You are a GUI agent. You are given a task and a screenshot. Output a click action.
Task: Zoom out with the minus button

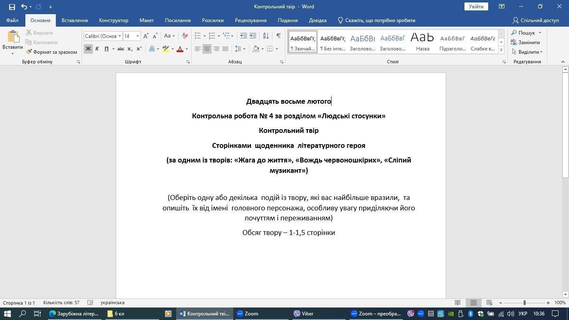tap(500, 302)
